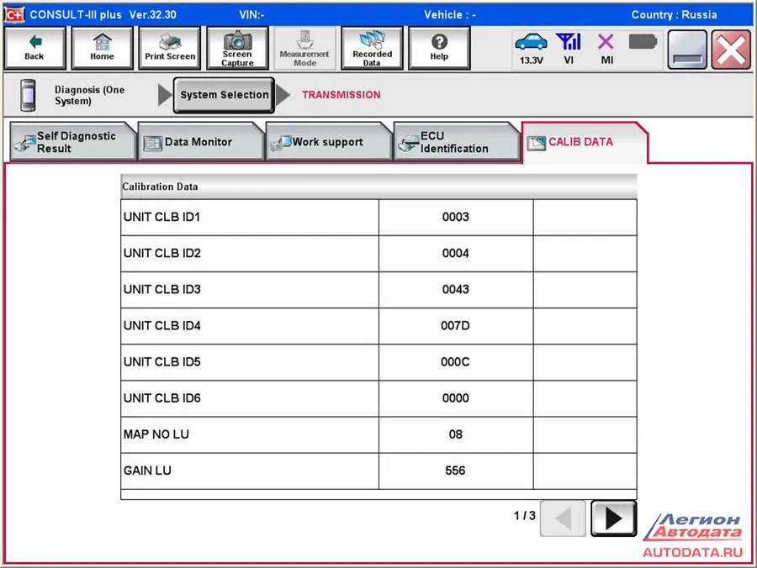Screen dimensions: 757x568
Task: Click the MI connection status icon
Action: (x=606, y=48)
